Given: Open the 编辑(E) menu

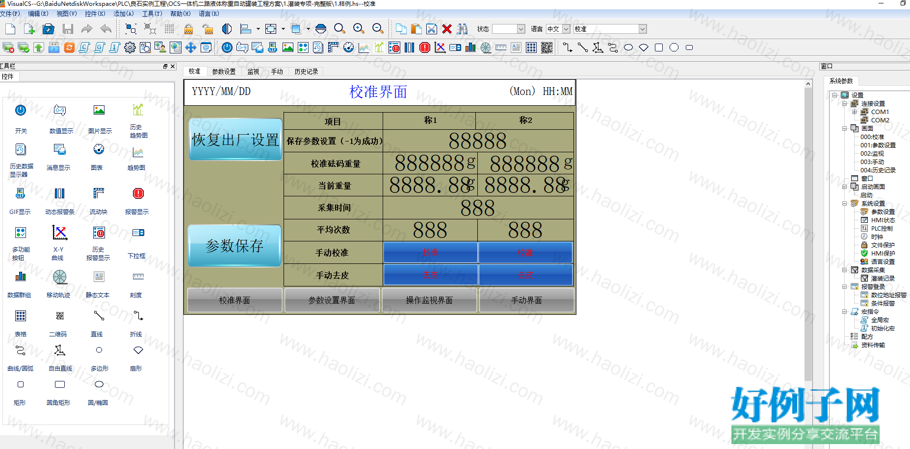Looking at the screenshot, I should pyautogui.click(x=38, y=14).
